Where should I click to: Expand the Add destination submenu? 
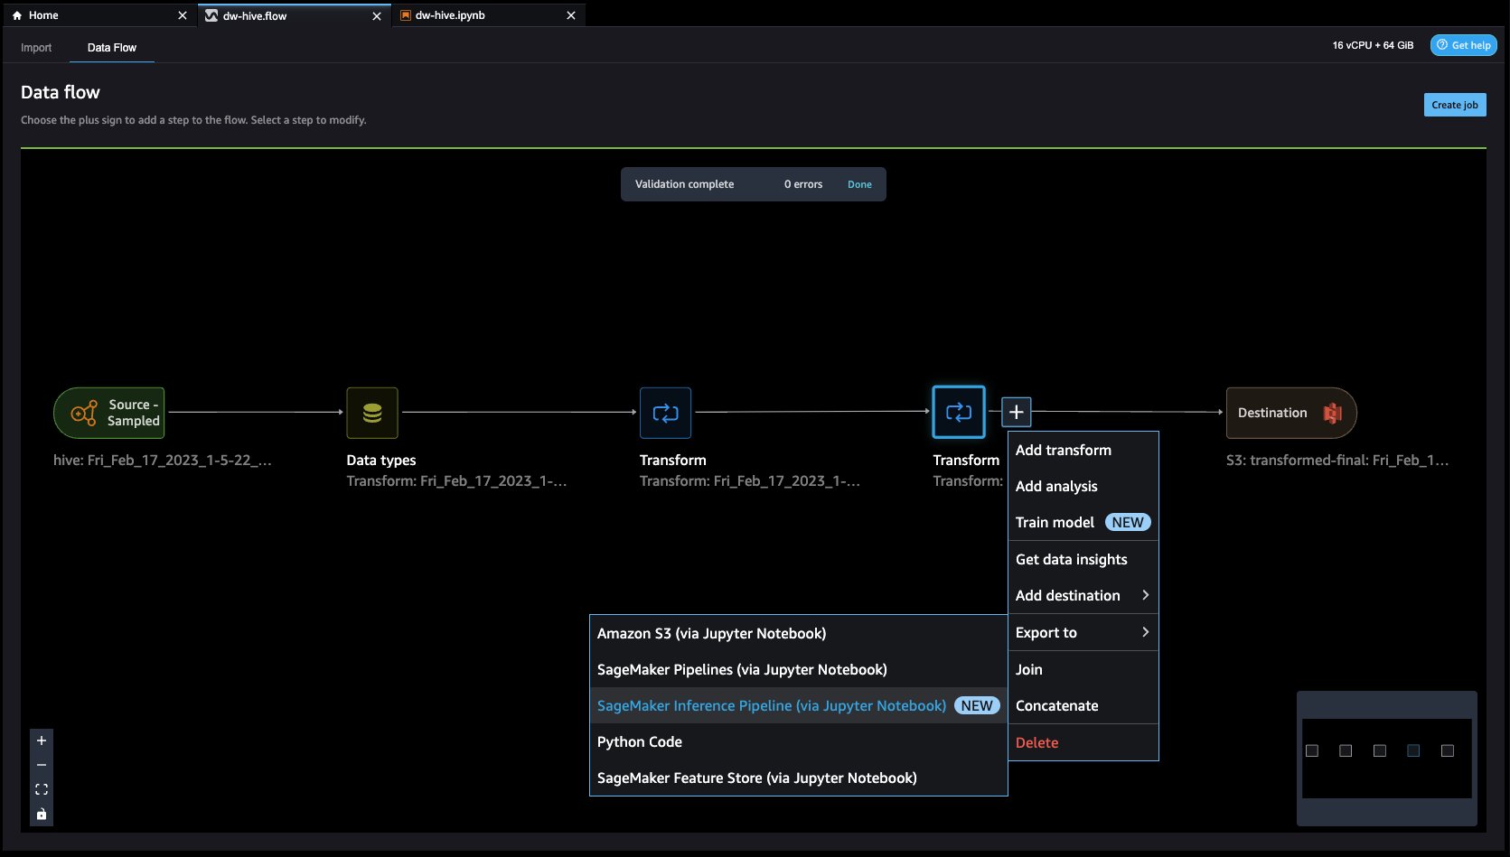pyautogui.click(x=1083, y=595)
